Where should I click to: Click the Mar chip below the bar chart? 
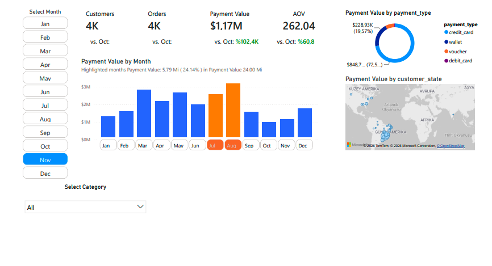[x=144, y=145]
